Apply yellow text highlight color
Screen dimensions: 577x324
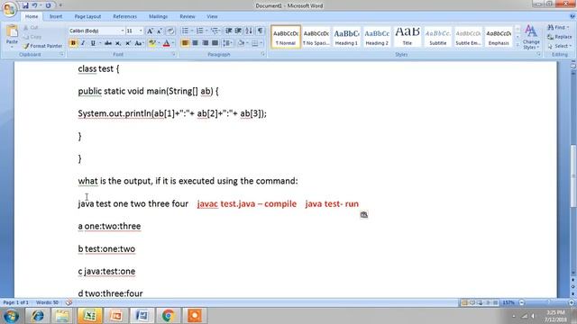coord(152,43)
